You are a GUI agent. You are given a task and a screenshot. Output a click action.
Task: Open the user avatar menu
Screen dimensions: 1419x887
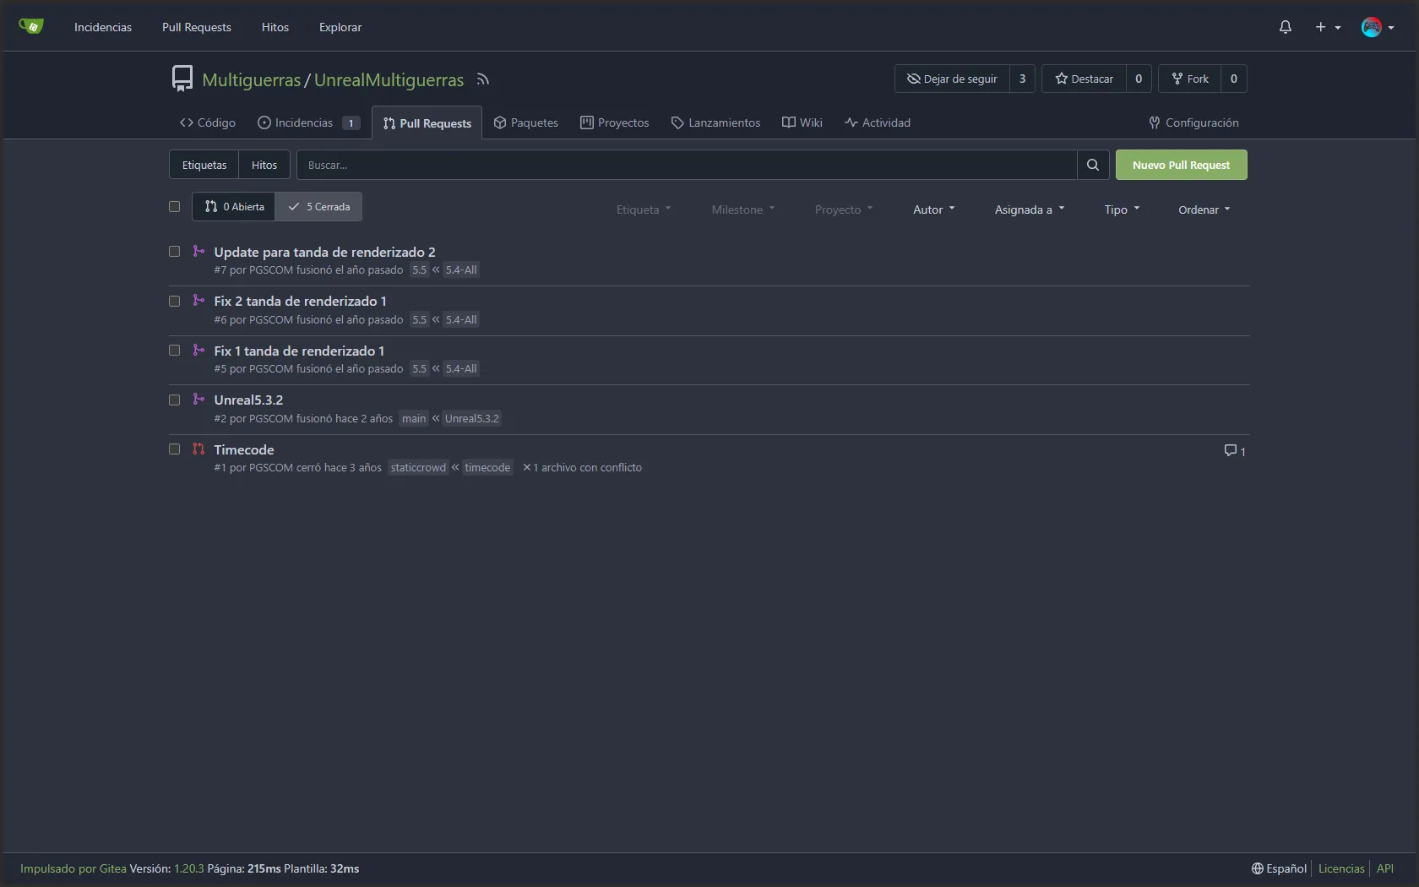[x=1377, y=27]
